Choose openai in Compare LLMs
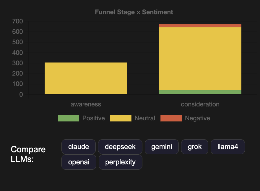The width and height of the screenshot is (260, 191). [79, 162]
